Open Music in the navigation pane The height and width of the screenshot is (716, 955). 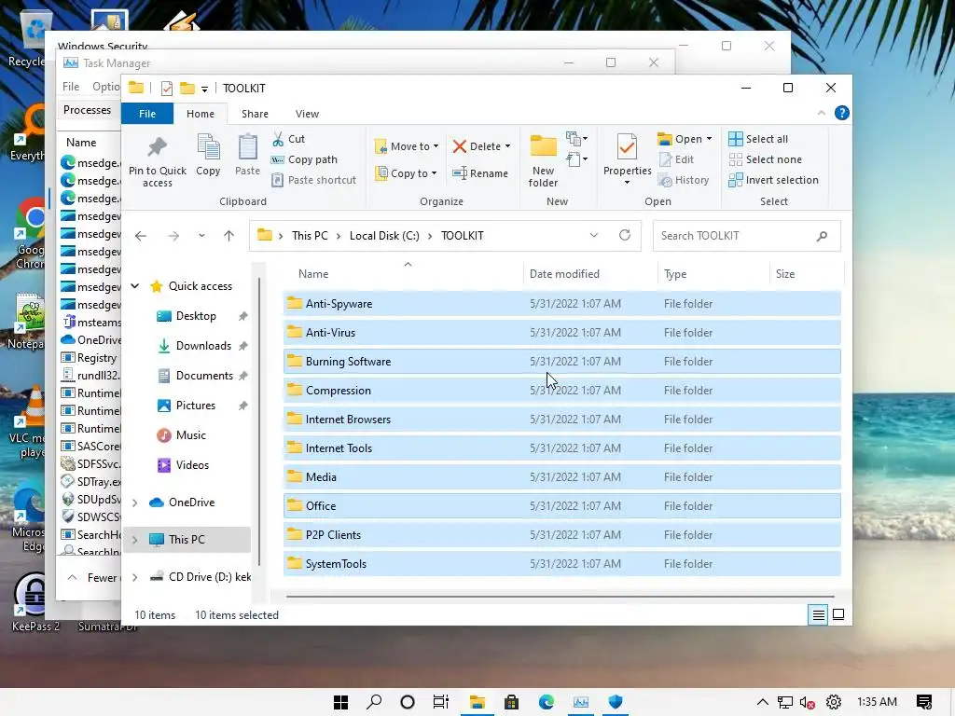(x=190, y=435)
